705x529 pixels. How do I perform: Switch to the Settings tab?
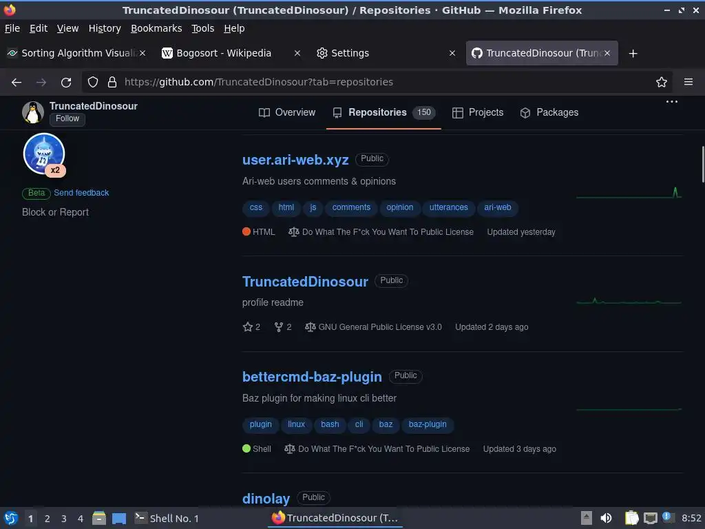tap(387, 54)
